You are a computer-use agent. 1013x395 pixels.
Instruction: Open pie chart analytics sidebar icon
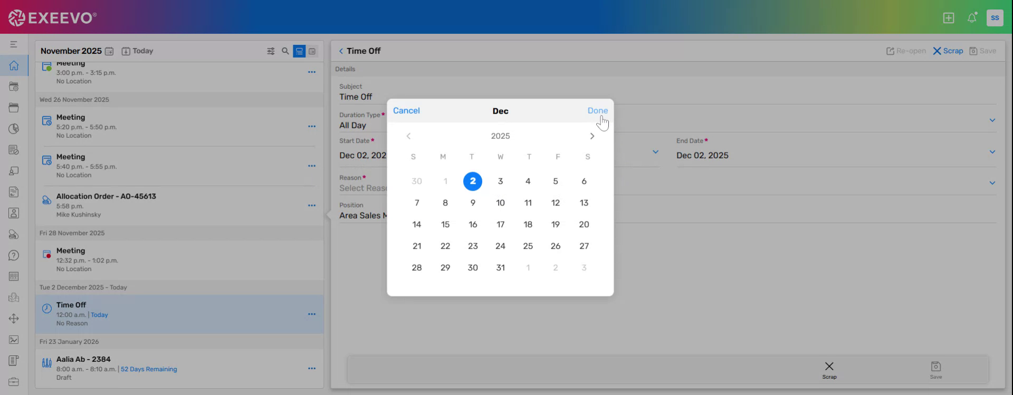coord(14,129)
